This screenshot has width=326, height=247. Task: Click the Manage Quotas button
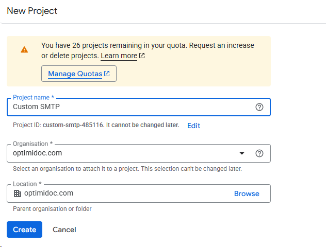78,74
